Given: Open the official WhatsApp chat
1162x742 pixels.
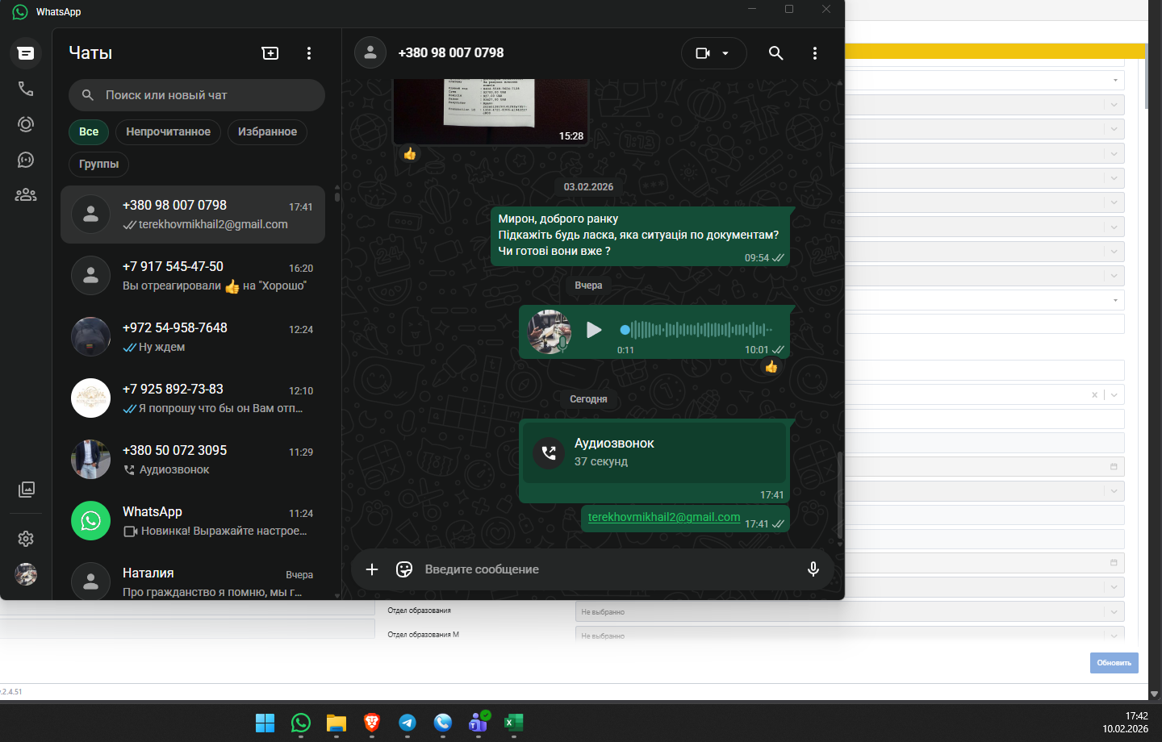Looking at the screenshot, I should pos(193,521).
